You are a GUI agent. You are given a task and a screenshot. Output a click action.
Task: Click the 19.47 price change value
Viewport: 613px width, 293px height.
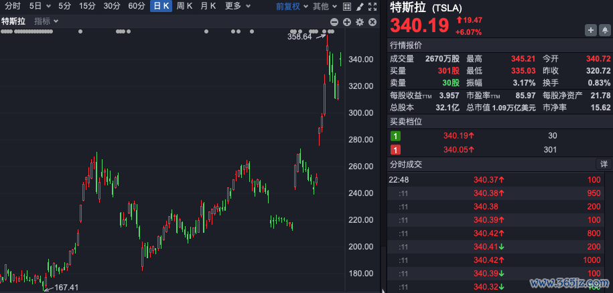click(473, 20)
